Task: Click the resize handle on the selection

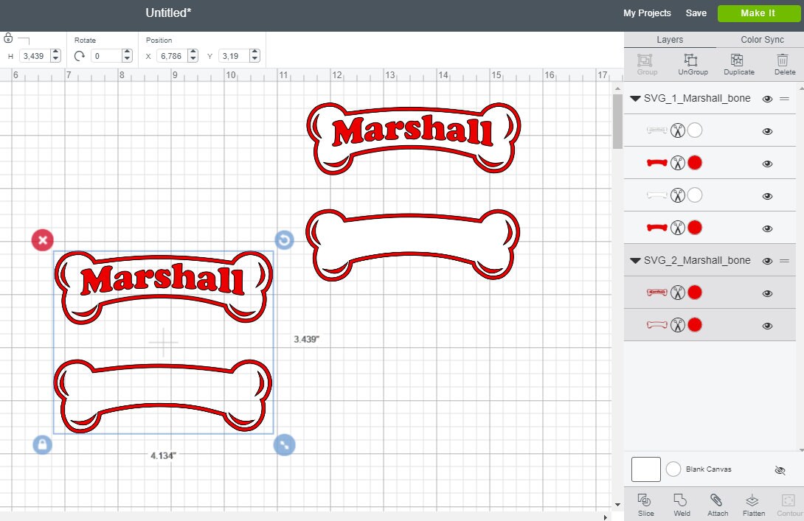Action: pyautogui.click(x=284, y=444)
